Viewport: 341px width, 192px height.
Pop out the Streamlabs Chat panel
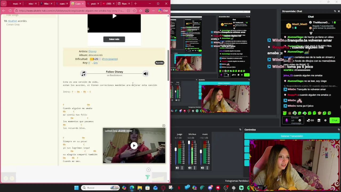coord(335,11)
